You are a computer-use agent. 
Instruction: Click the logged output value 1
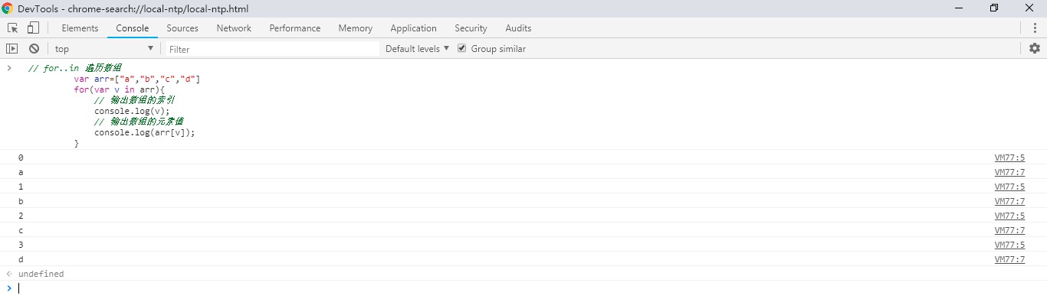[21, 187]
